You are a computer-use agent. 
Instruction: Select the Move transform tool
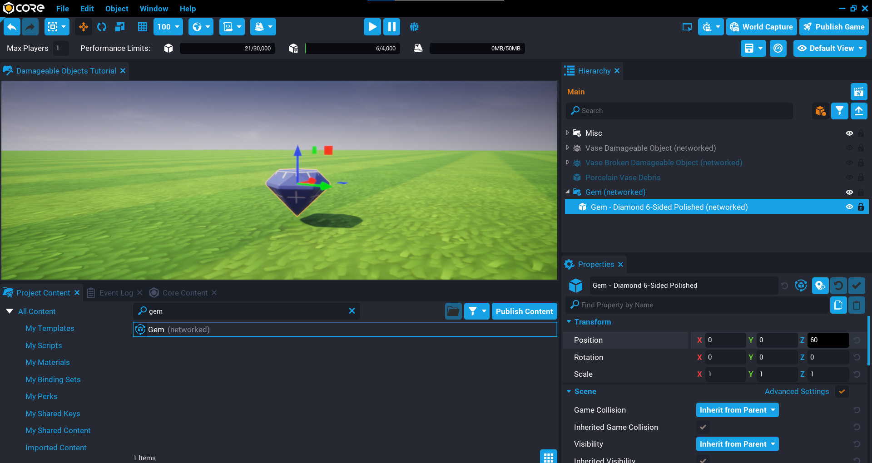point(84,27)
